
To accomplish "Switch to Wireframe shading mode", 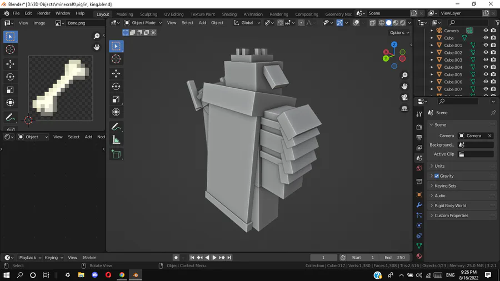I will click(x=382, y=23).
